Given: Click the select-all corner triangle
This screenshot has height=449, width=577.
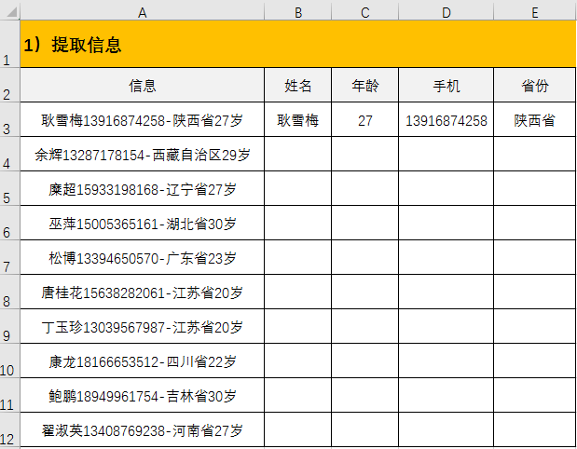Looking at the screenshot, I should tap(11, 12).
